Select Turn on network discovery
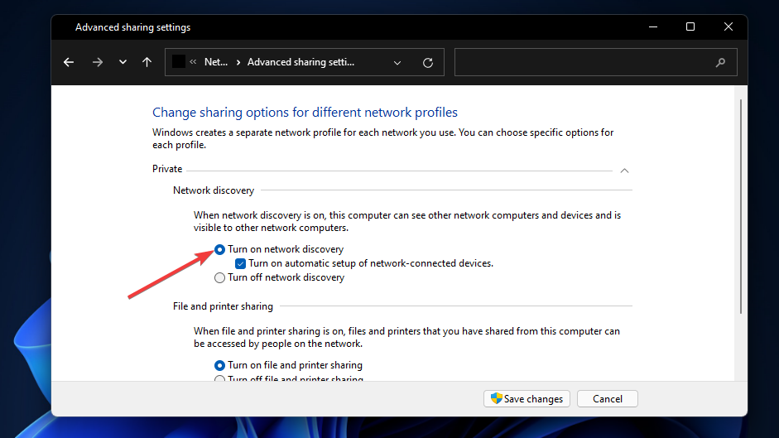The image size is (779, 438). (219, 249)
